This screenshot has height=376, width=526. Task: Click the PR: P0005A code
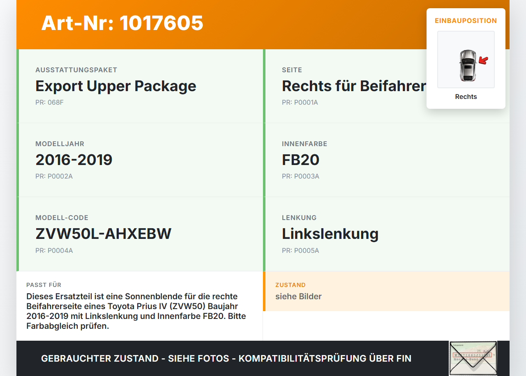[300, 250]
